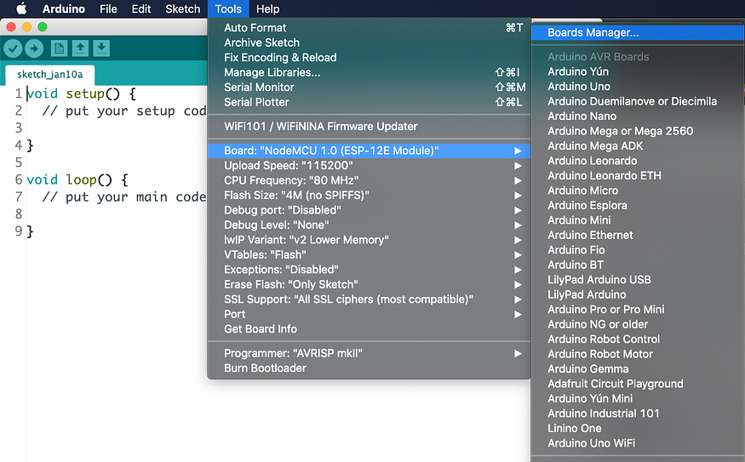Open the Sketch menu
The width and height of the screenshot is (745, 462).
(183, 9)
